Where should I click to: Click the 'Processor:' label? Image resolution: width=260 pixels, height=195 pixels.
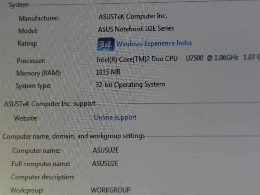(31, 61)
